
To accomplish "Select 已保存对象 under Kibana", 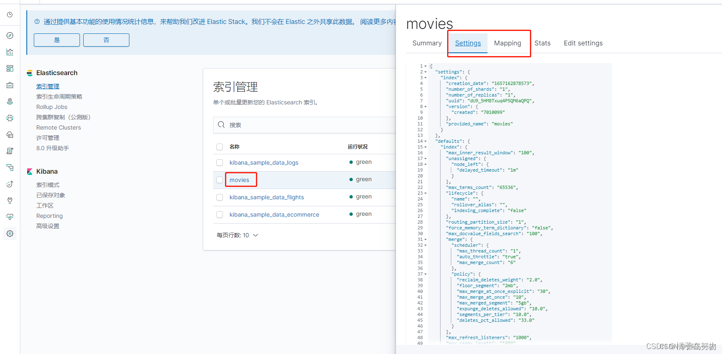I will [x=51, y=195].
